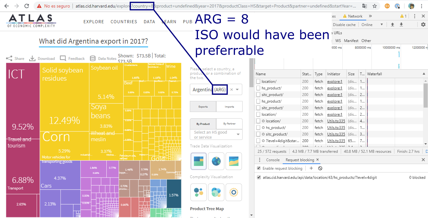Select the rings visualization icon
Viewport: 428px width, 218px height.
(x=233, y=192)
